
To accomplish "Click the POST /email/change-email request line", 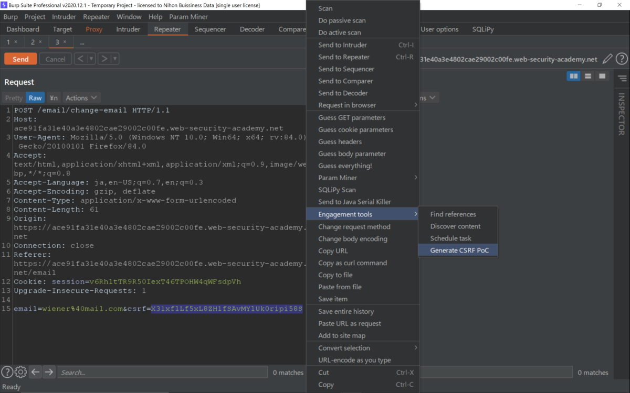I will click(x=92, y=110).
